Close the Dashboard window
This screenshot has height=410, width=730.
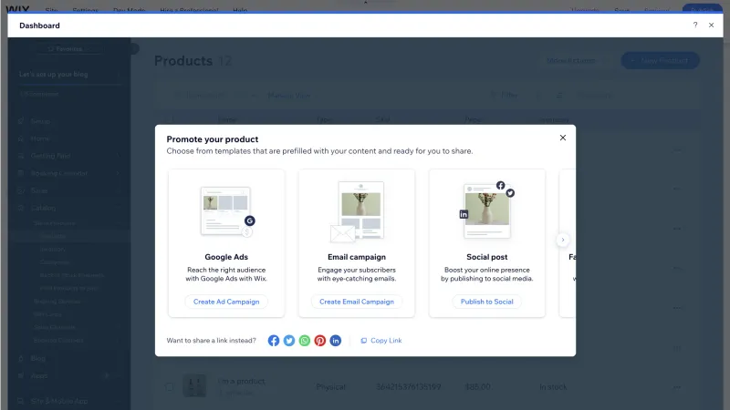[711, 26]
